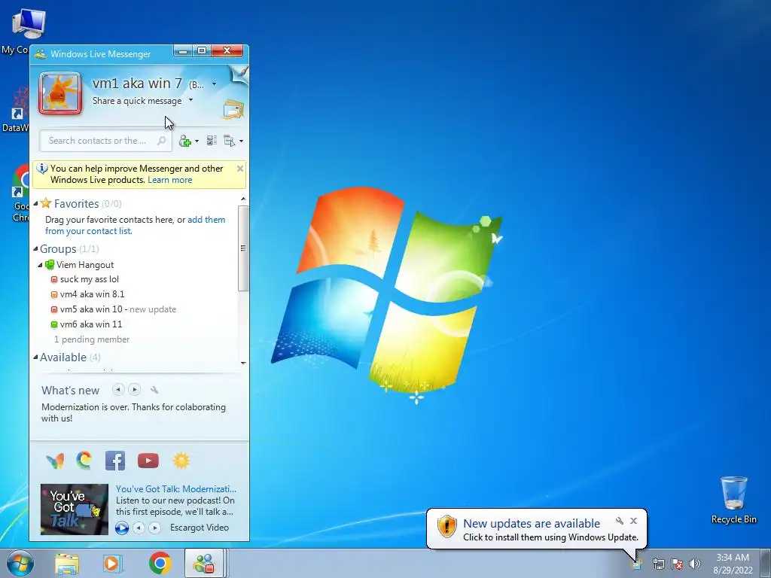Open Windows Media Player from taskbar
The image size is (771, 578).
112,563
